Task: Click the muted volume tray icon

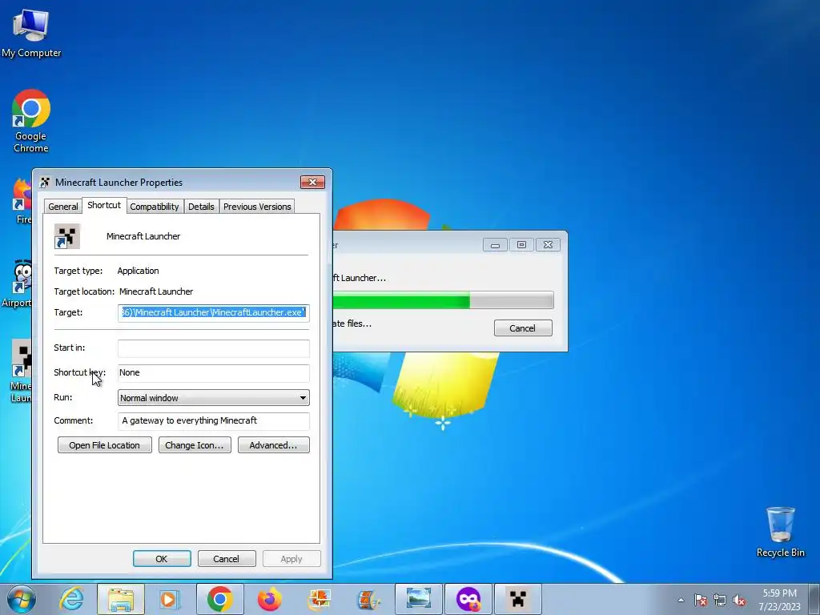Action: pos(739,600)
